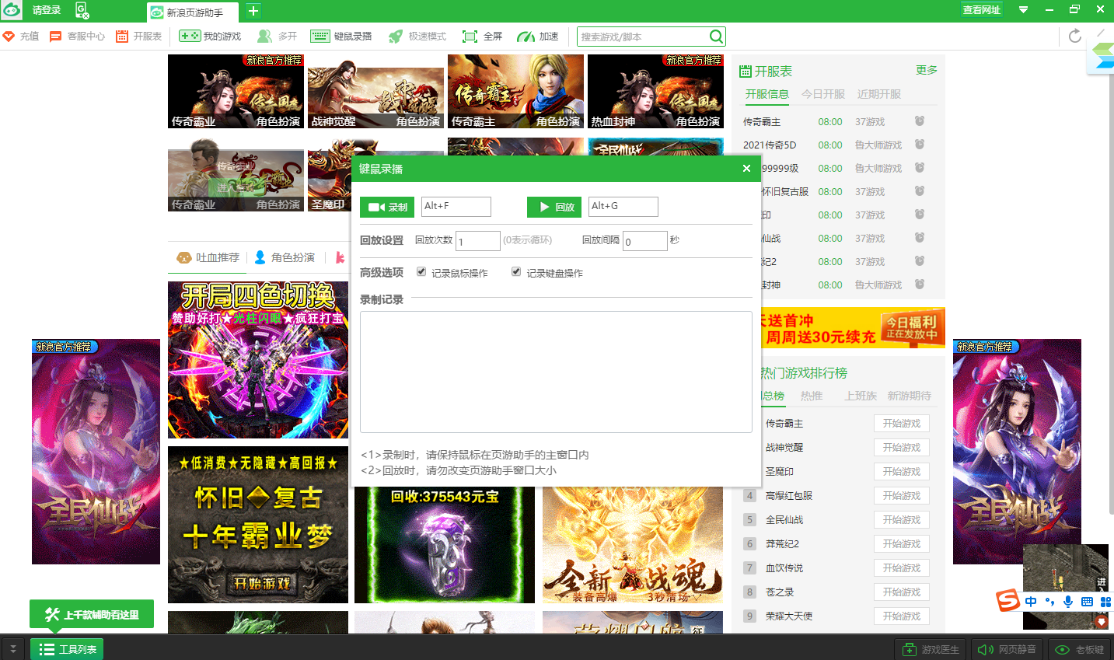Click the page refresh icon
Image resolution: width=1114 pixels, height=660 pixels.
(1075, 36)
